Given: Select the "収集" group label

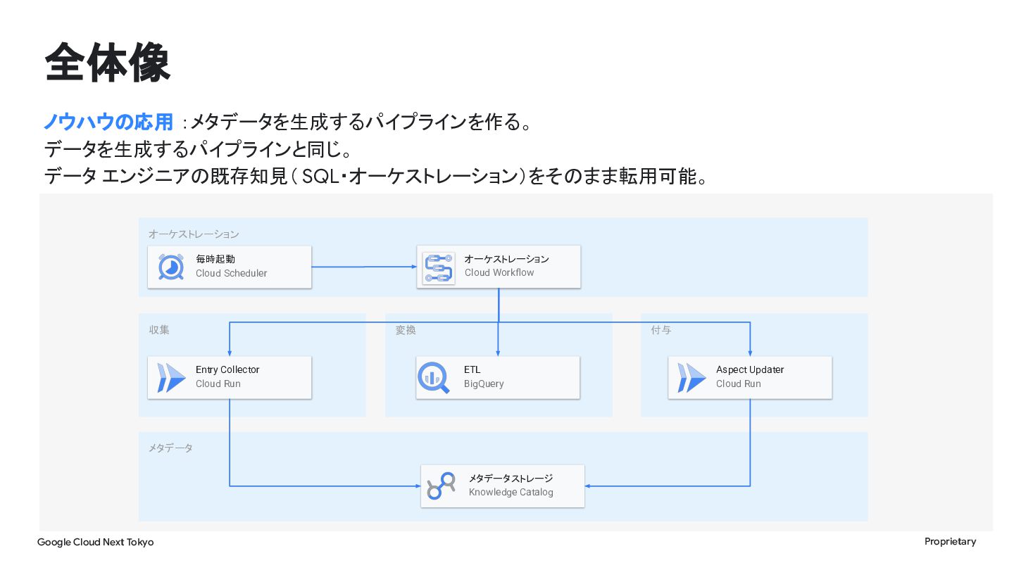Looking at the screenshot, I should pos(159,330).
